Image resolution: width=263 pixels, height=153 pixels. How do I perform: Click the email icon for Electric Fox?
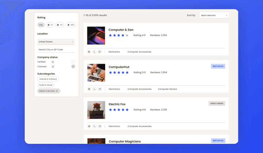pos(99,126)
